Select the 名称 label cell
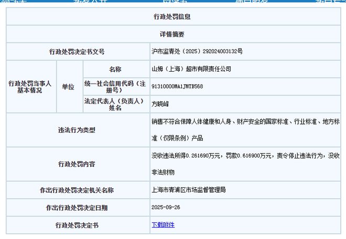346x239 pixels. point(115,70)
